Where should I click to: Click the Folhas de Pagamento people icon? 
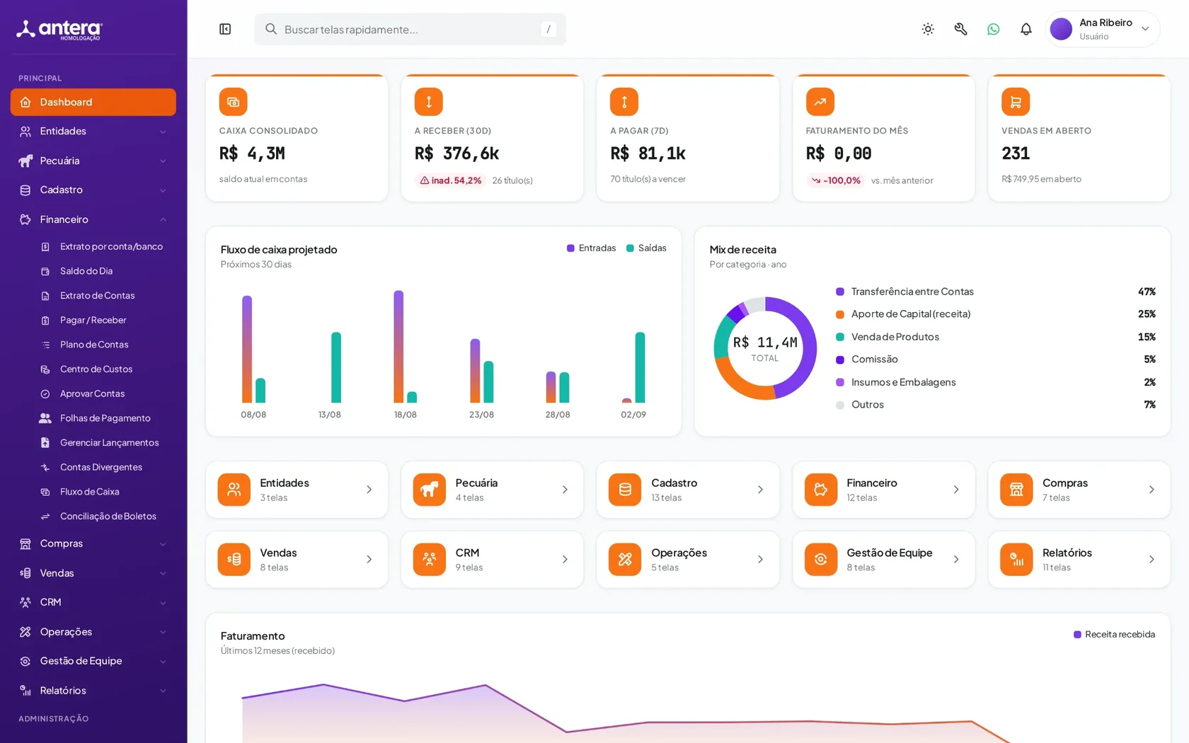pyautogui.click(x=45, y=418)
